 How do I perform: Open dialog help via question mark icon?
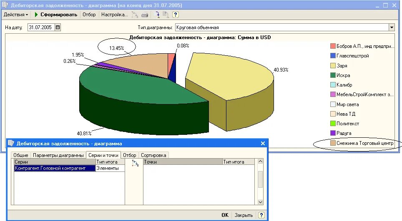pyautogui.click(x=261, y=215)
